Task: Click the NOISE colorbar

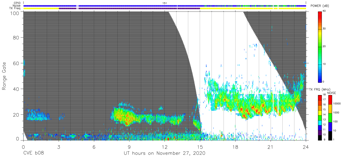Action: (330, 117)
